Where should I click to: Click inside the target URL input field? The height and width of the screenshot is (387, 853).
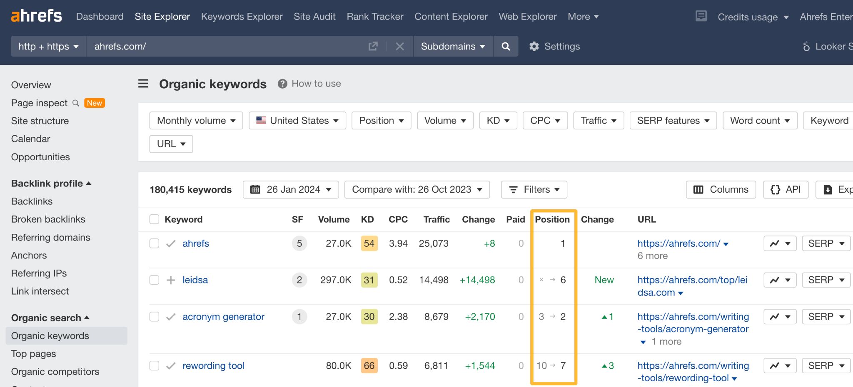(208, 46)
